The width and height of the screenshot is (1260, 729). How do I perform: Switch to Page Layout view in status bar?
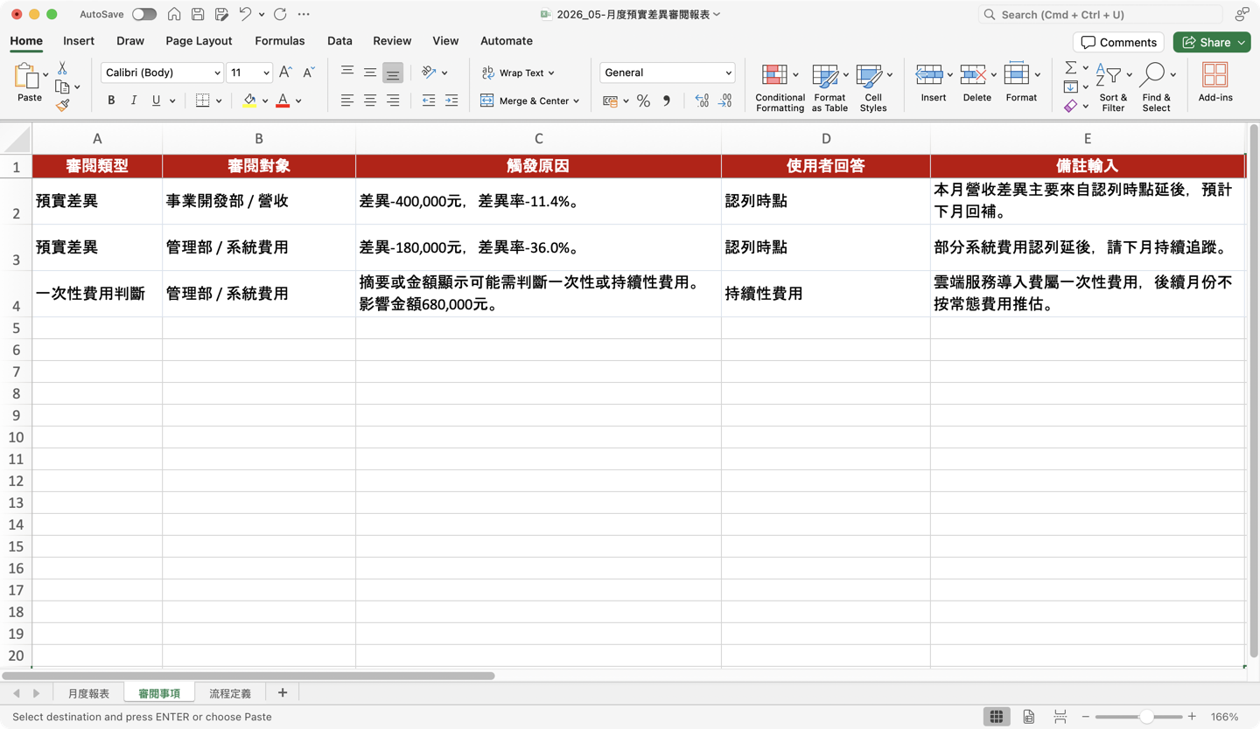(1028, 717)
